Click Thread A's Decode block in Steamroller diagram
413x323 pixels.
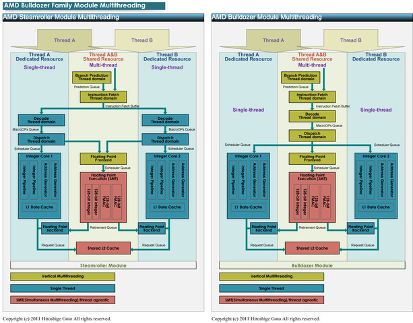pyautogui.click(x=41, y=120)
